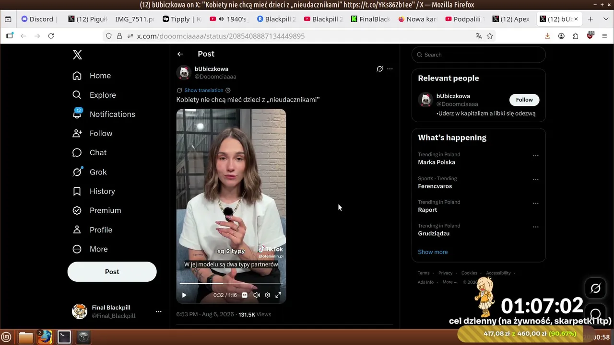Open the Raport trend
The height and width of the screenshot is (345, 614).
point(427,210)
